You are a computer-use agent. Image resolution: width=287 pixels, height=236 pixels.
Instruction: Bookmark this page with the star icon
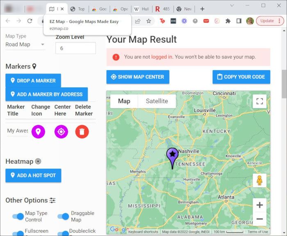[148, 21]
